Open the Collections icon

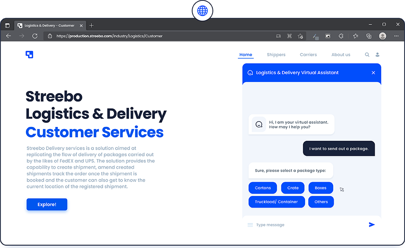369,36
